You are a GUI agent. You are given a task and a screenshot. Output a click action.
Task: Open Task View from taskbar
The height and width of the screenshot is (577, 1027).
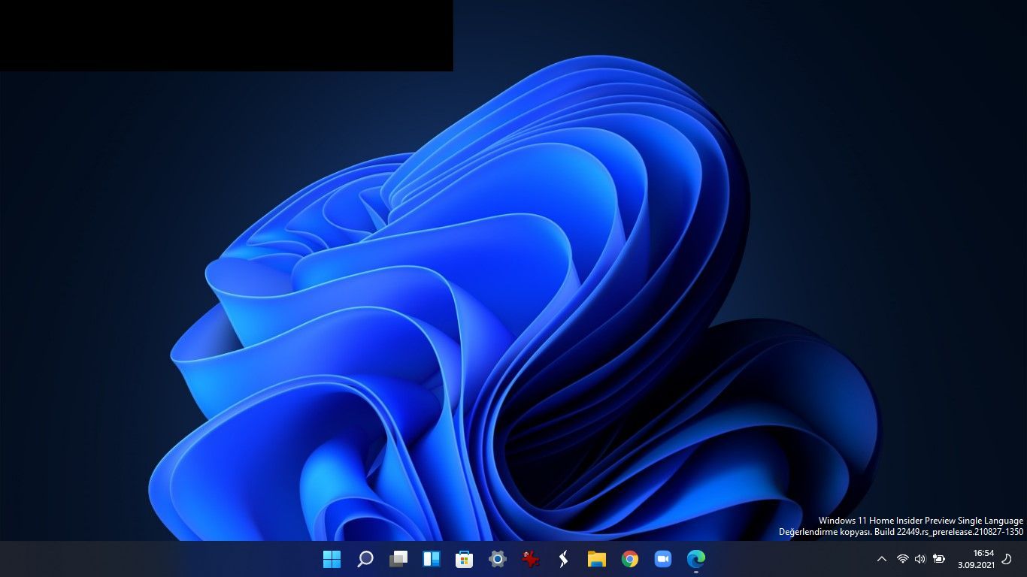point(398,559)
